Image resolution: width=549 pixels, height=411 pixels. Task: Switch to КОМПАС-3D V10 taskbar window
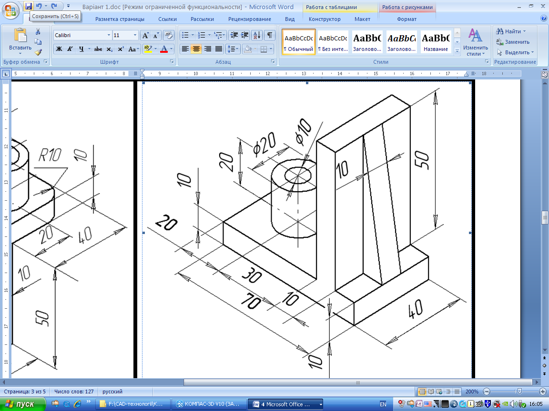[208, 404]
